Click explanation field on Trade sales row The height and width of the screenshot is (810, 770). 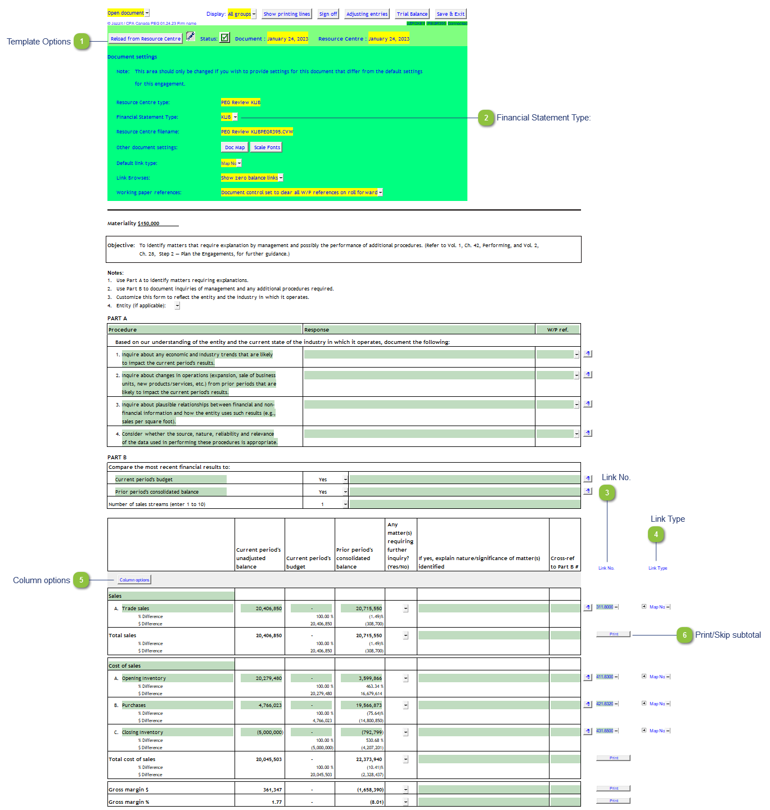483,608
